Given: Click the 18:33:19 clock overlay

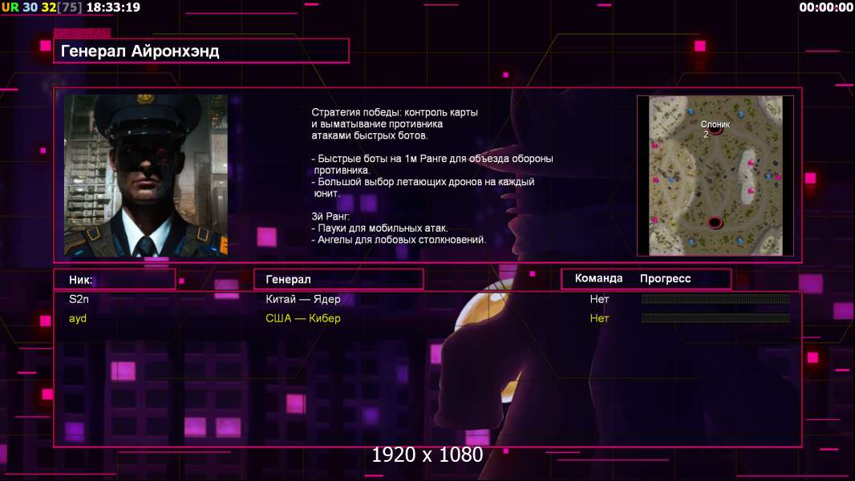Looking at the screenshot, I should click(113, 7).
